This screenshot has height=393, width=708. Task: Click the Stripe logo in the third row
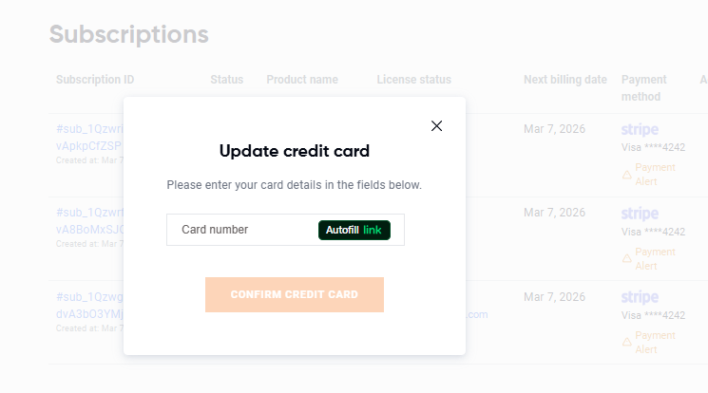(x=640, y=298)
